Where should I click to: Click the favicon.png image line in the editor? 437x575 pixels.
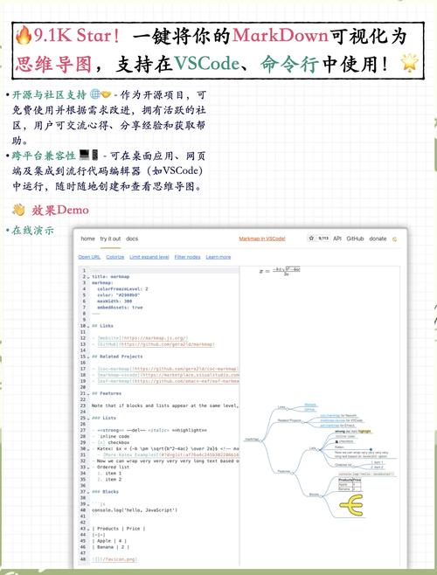[114, 559]
